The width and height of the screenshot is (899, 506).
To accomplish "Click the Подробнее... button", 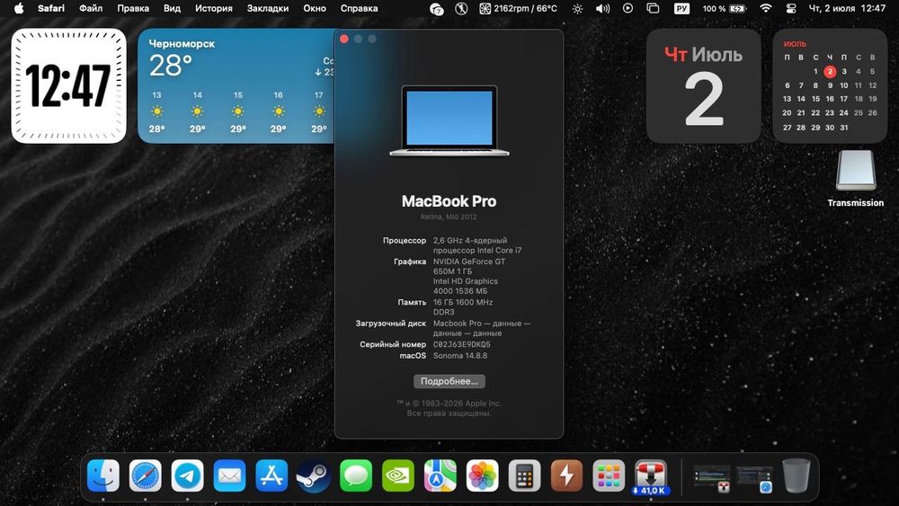I will 449,381.
